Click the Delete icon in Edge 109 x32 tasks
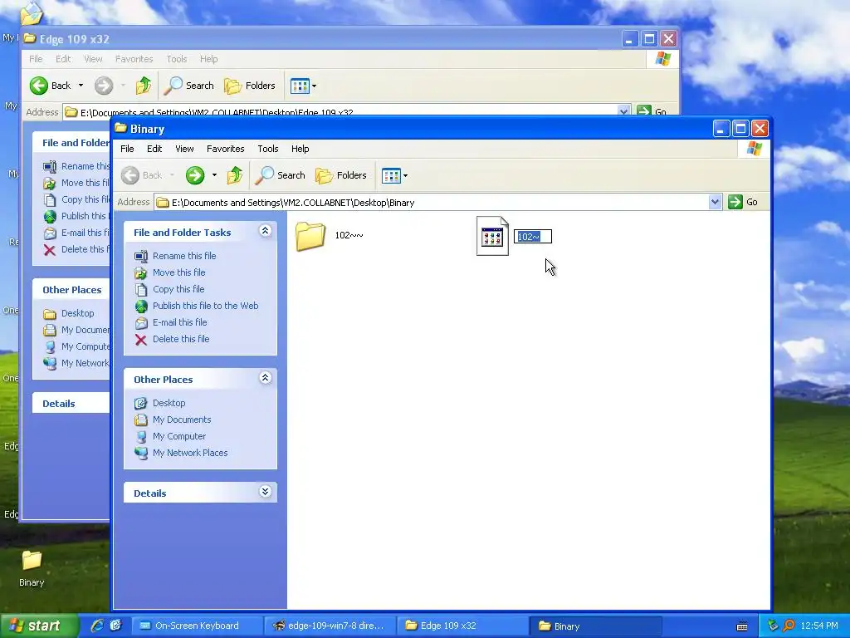The image size is (850, 638). point(50,250)
